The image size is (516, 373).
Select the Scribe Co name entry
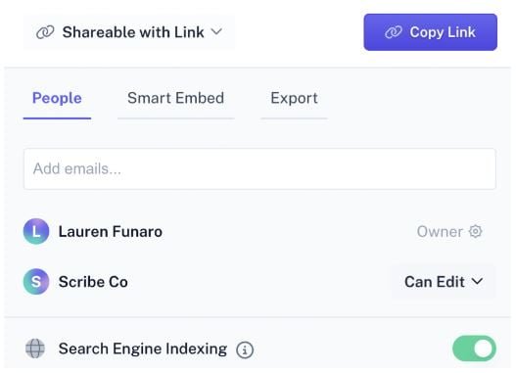pyautogui.click(x=93, y=282)
